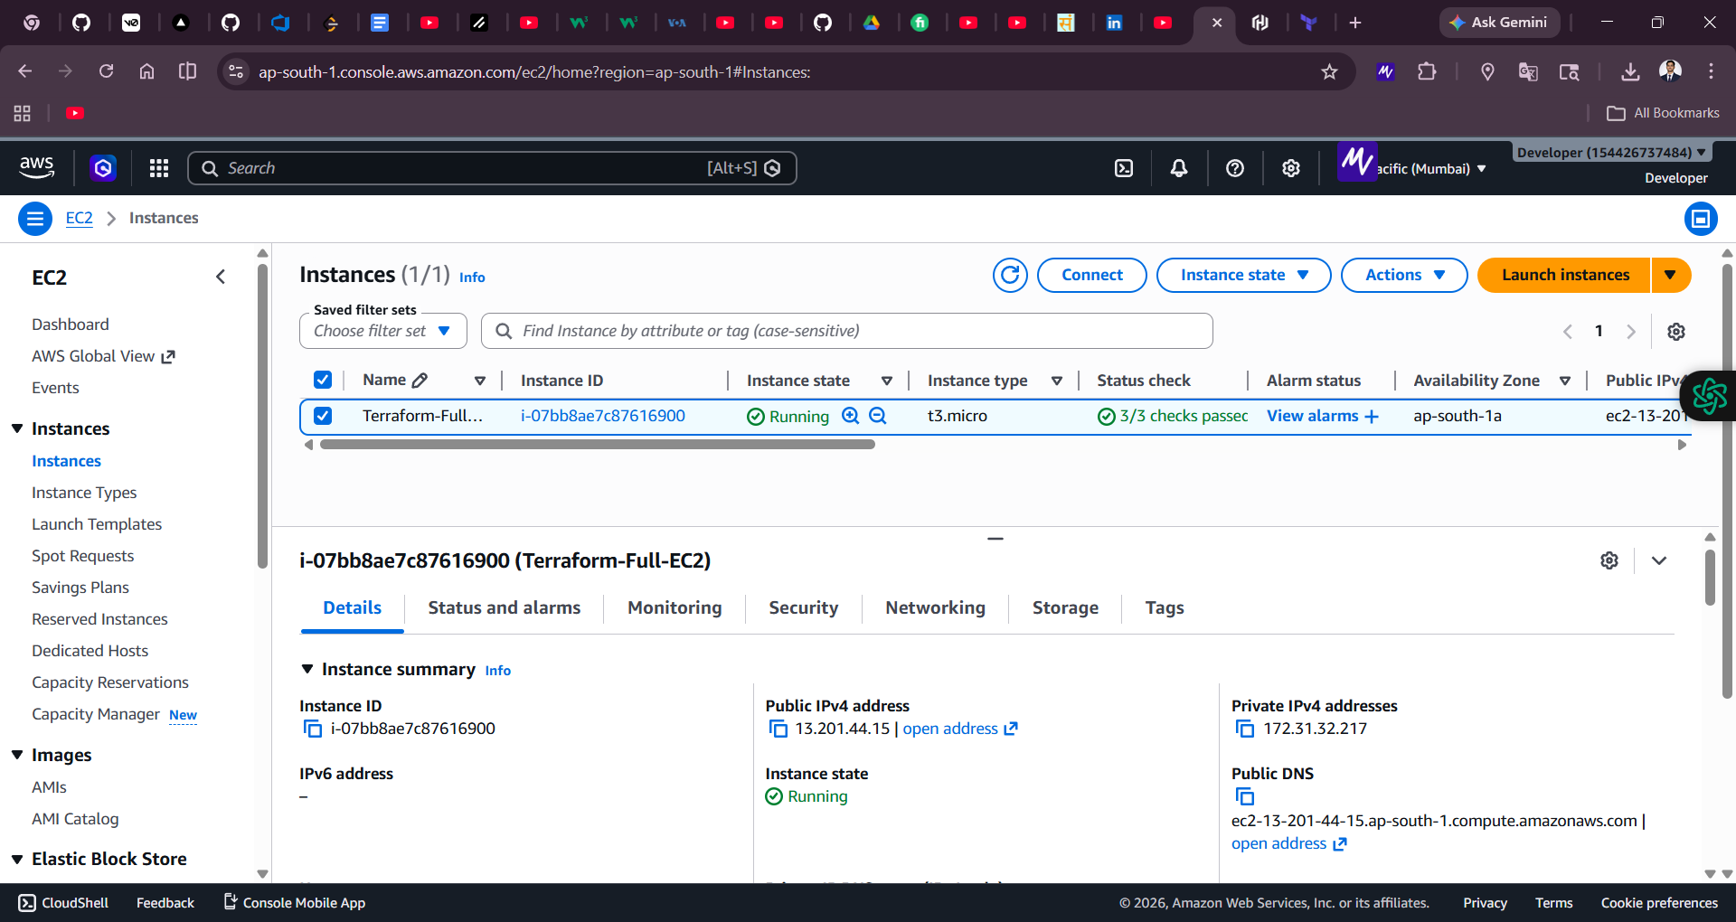Copy the private IPv4 address 172.31.32.217

pos(1245,729)
